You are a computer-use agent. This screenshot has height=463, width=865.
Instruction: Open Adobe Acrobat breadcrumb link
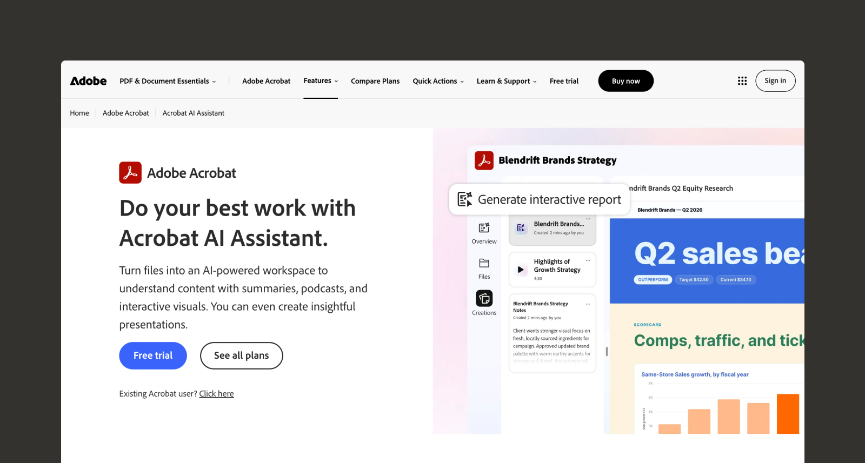pos(125,113)
